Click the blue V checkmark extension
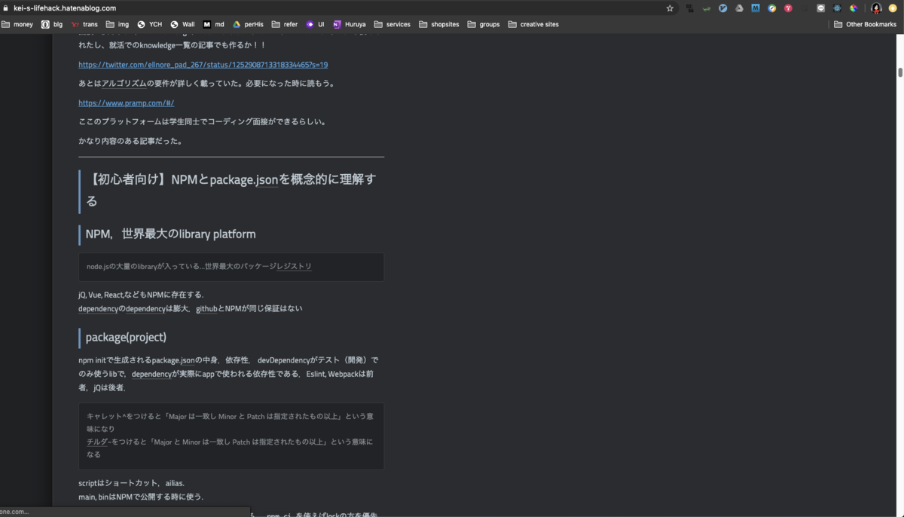Screen dimensions: 904x517 [722, 8]
